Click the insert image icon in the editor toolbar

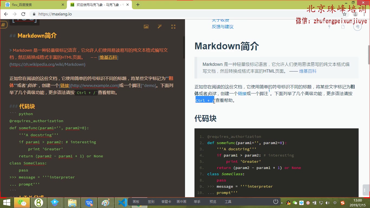click(x=146, y=27)
